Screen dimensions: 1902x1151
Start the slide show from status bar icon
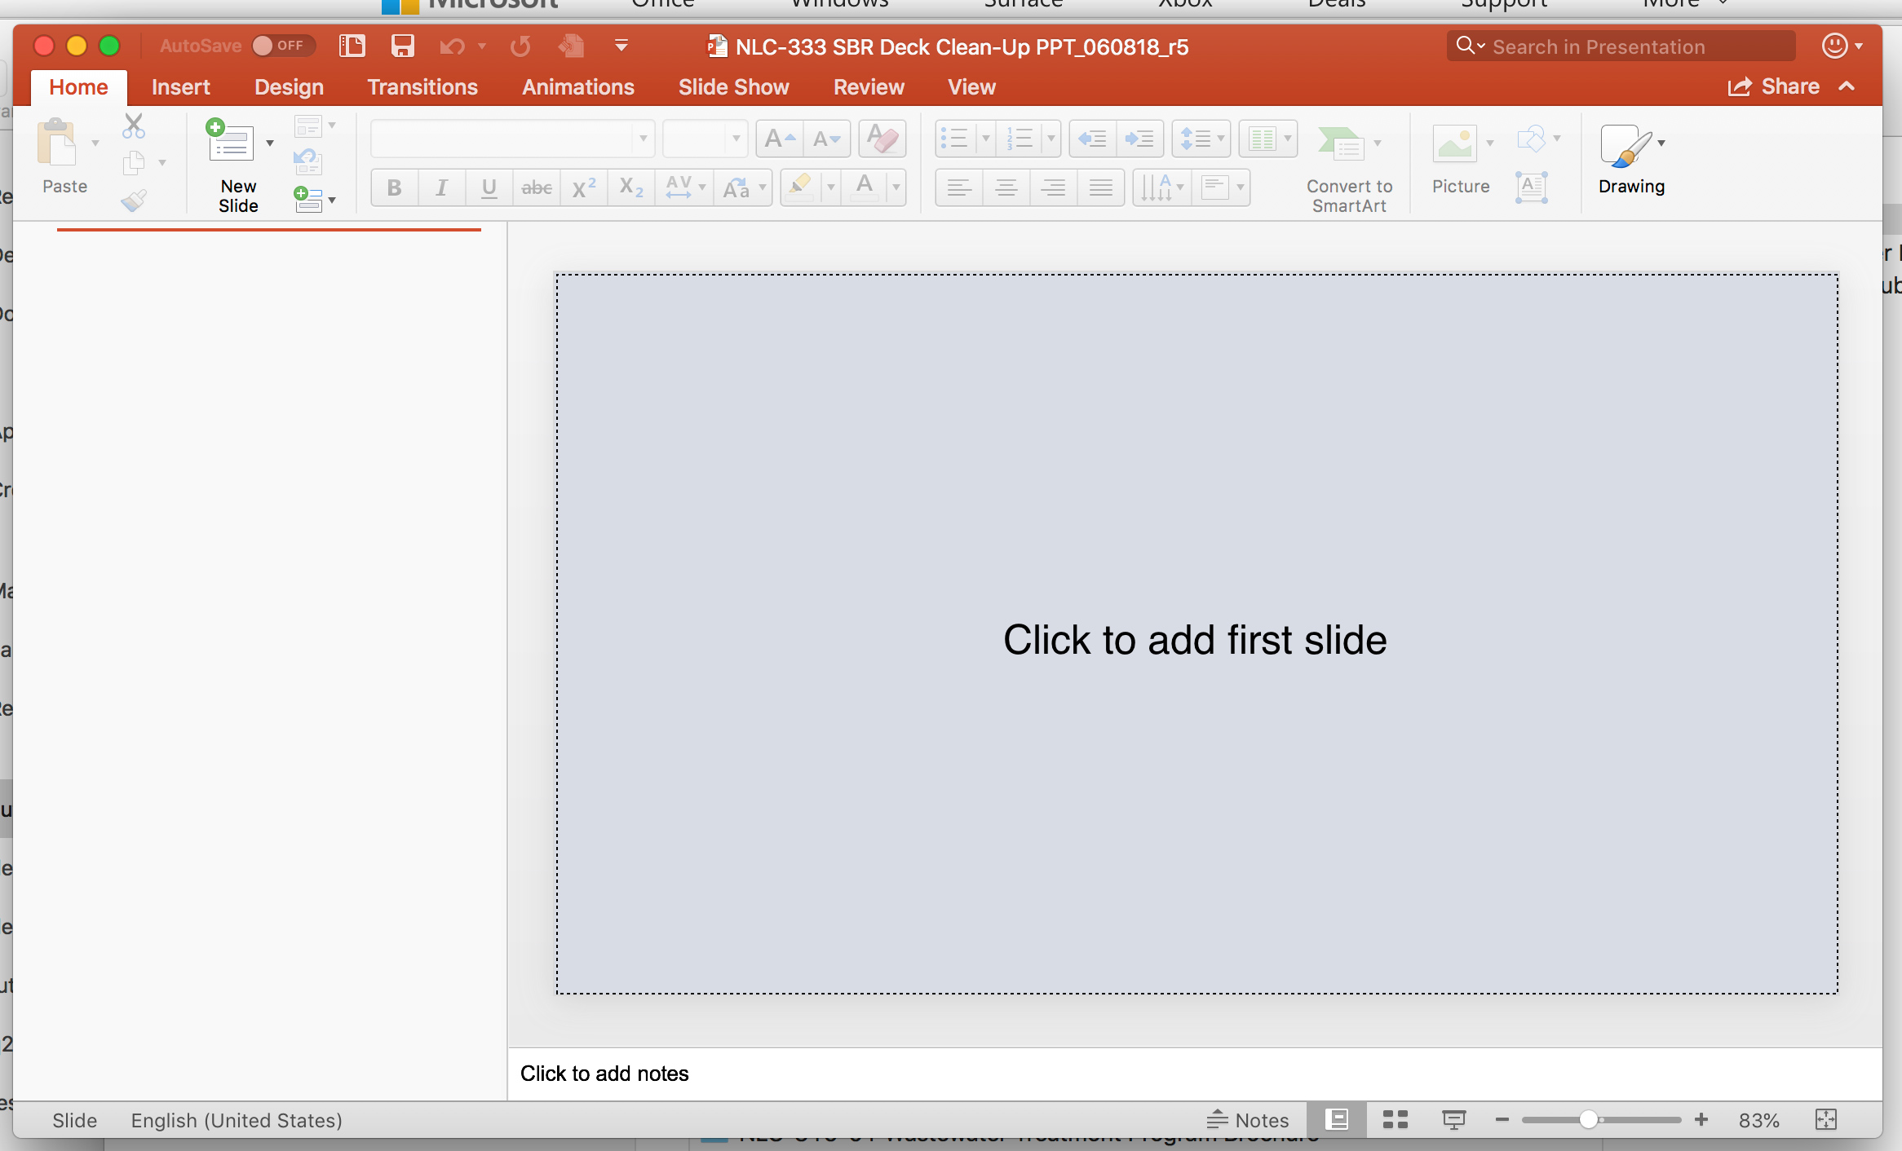(x=1453, y=1120)
